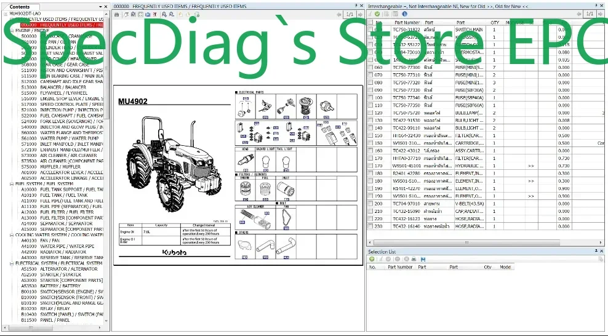The height and width of the screenshot is (336, 608).
Task: Pin the Selection List panel with its pushpin icon
Action: tap(596, 251)
